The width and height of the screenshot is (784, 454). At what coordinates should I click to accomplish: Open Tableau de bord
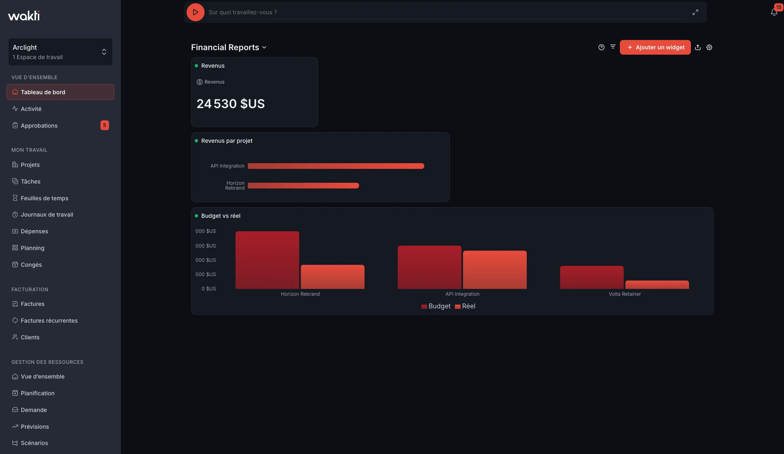pos(60,92)
